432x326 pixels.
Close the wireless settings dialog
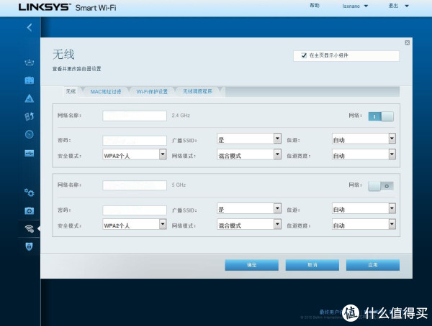(x=408, y=42)
